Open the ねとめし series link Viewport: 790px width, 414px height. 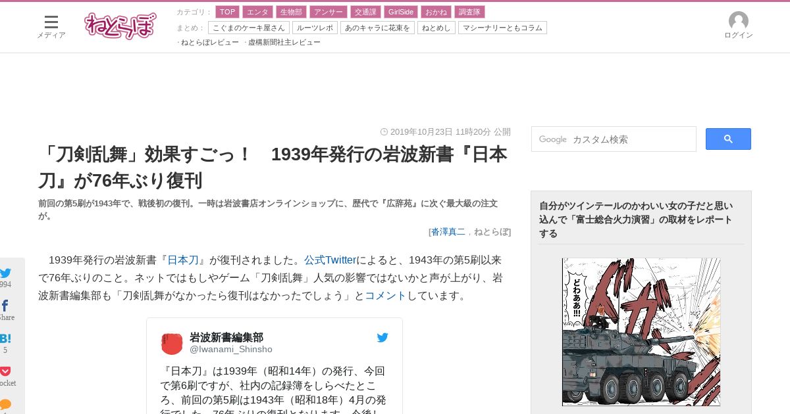pyautogui.click(x=436, y=28)
